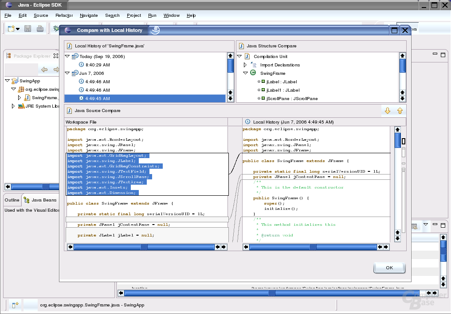This screenshot has height=314, width=451.
Task: Click the first 4:49:46 AM history entry
Action: [x=98, y=81]
